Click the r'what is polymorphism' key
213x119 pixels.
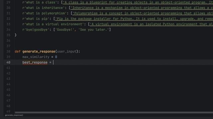(x=45, y=13)
